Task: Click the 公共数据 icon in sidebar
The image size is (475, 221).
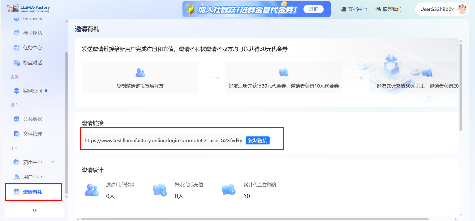Action: tap(16, 119)
